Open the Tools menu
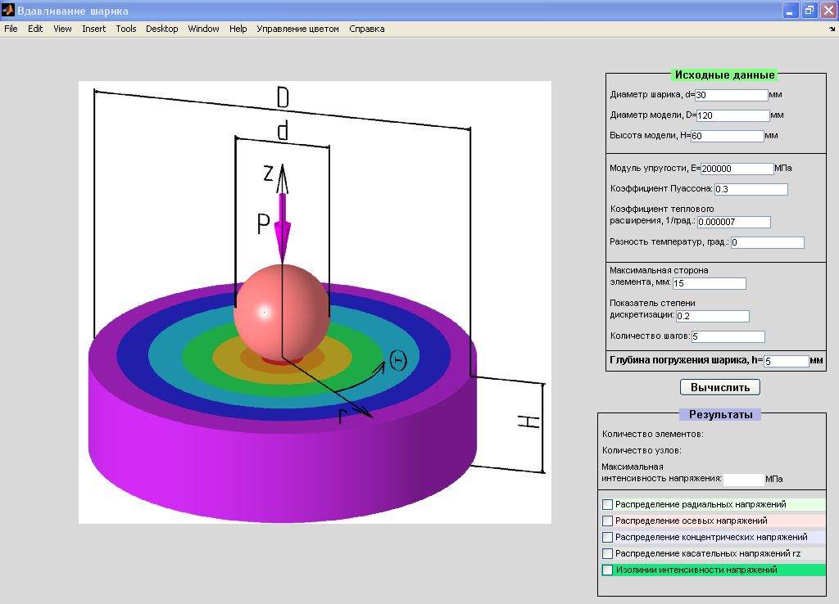This screenshot has width=839, height=604. pos(125,29)
